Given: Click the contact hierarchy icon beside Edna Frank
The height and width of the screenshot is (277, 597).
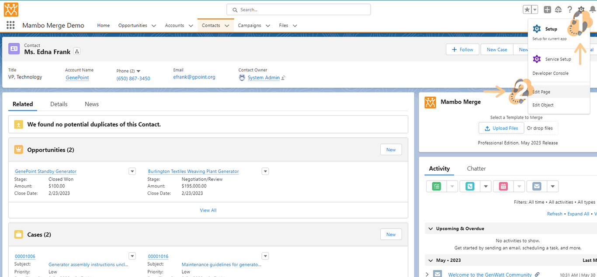Looking at the screenshot, I should click(x=77, y=51).
